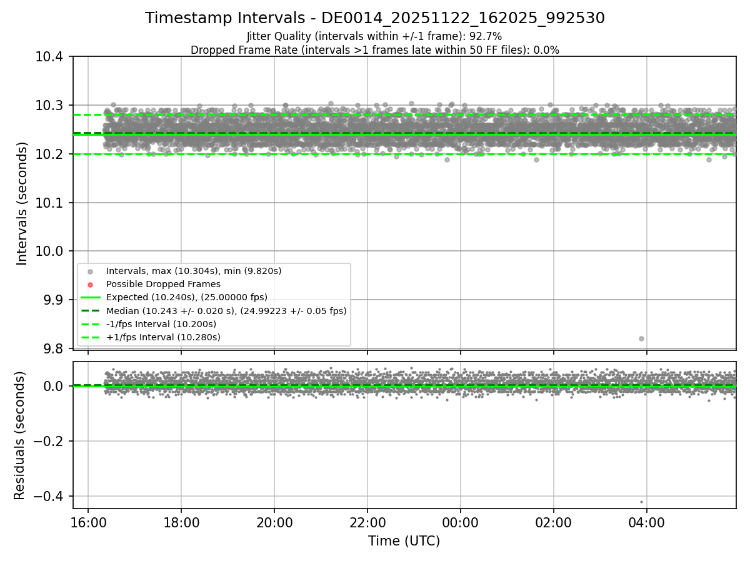This screenshot has height=563, width=750.
Task: Click legend entry "-1/fps Interval (10.200s)"
Action: pyautogui.click(x=161, y=324)
